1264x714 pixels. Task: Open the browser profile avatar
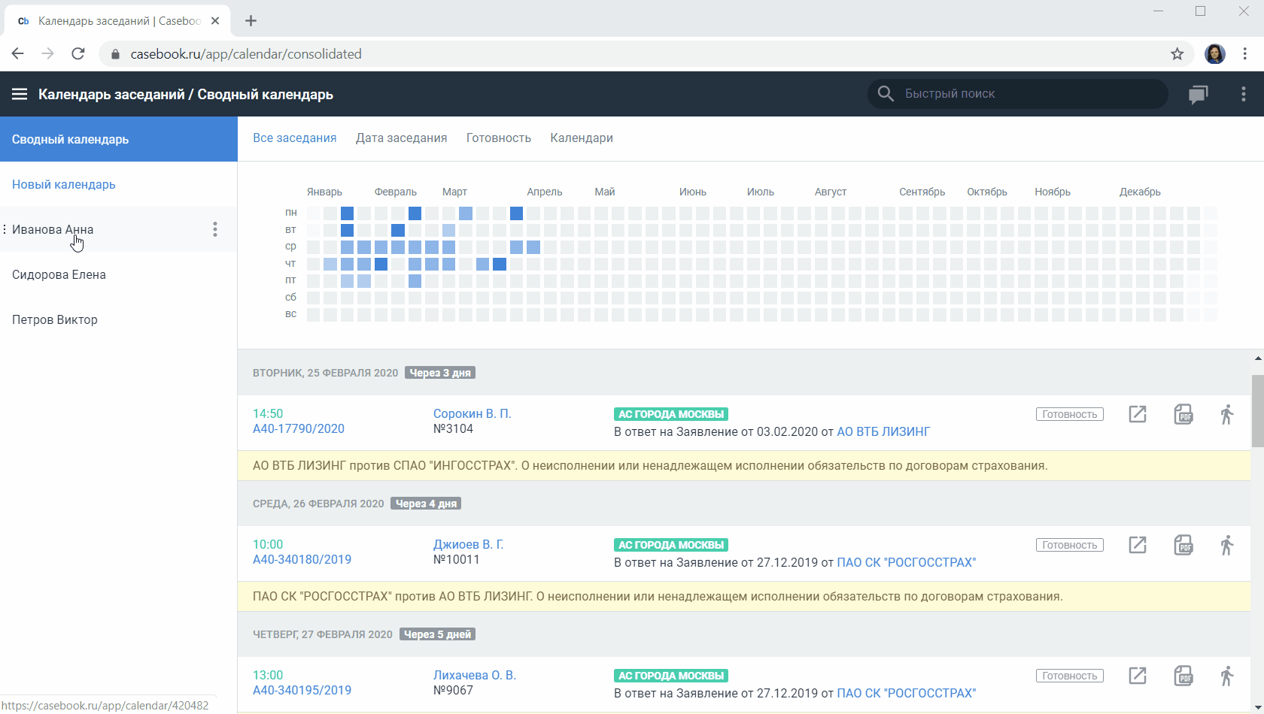coord(1215,54)
